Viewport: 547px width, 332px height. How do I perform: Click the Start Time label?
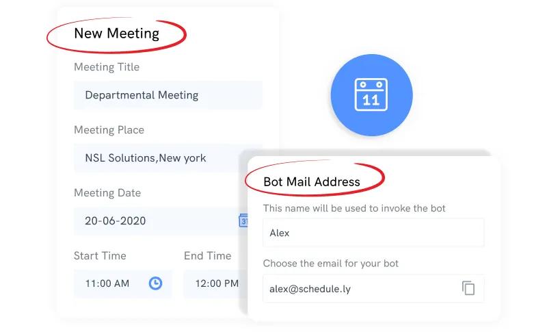click(100, 255)
